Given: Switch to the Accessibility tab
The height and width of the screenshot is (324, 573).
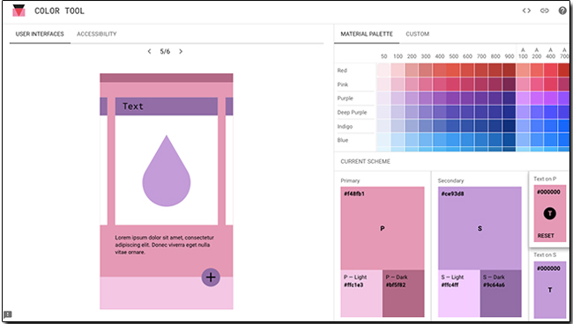Looking at the screenshot, I should click(x=96, y=34).
